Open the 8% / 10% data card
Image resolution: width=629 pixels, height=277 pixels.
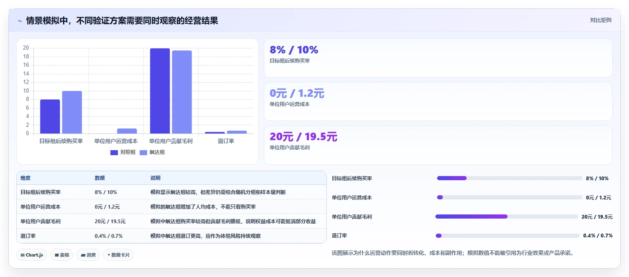(438, 58)
